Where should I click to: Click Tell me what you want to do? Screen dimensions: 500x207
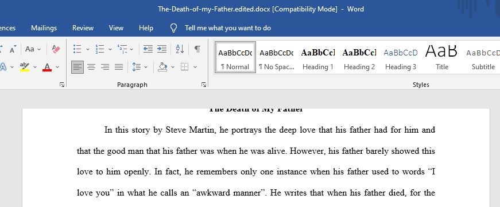(228, 28)
